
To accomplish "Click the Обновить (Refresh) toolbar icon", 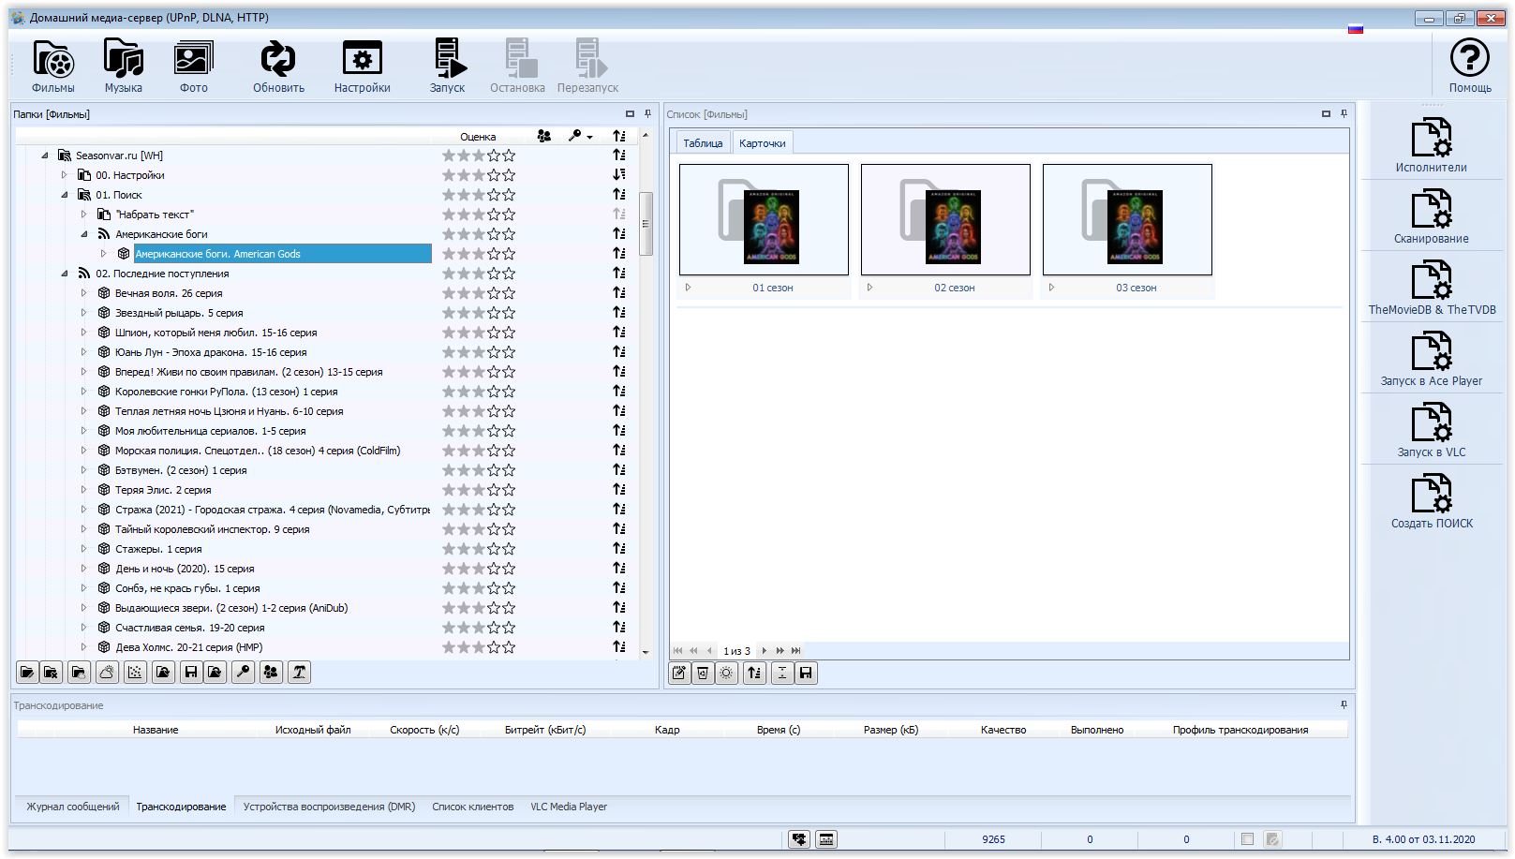I will coord(278,66).
